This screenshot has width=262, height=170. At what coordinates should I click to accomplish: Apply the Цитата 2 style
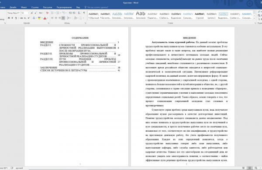(x=211, y=16)
